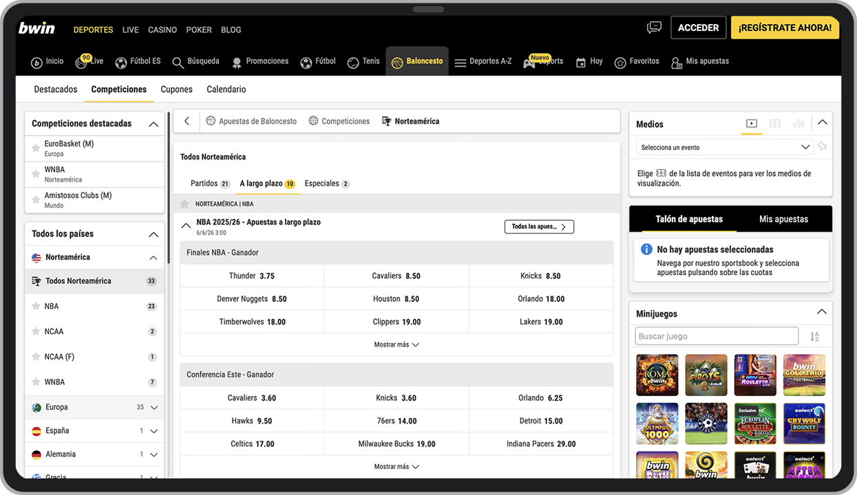Open the CASINO top menu
Screen dimensions: 857x495
162,30
